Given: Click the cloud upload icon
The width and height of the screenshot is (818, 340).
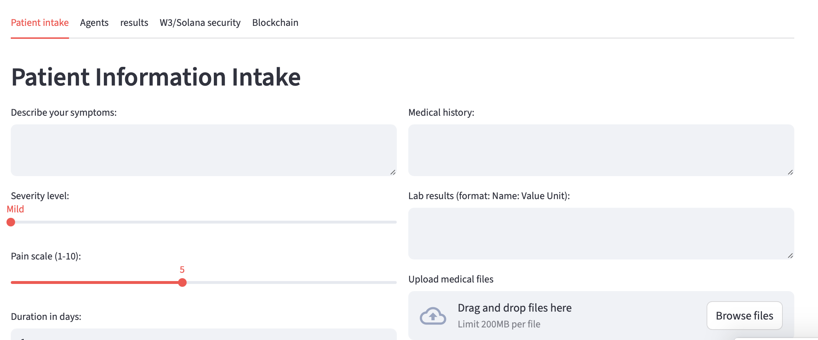Looking at the screenshot, I should 433,316.
